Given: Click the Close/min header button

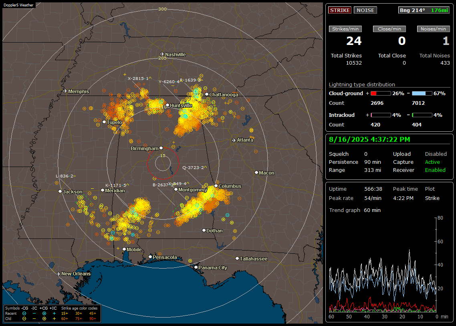Looking at the screenshot, I should point(389,29).
